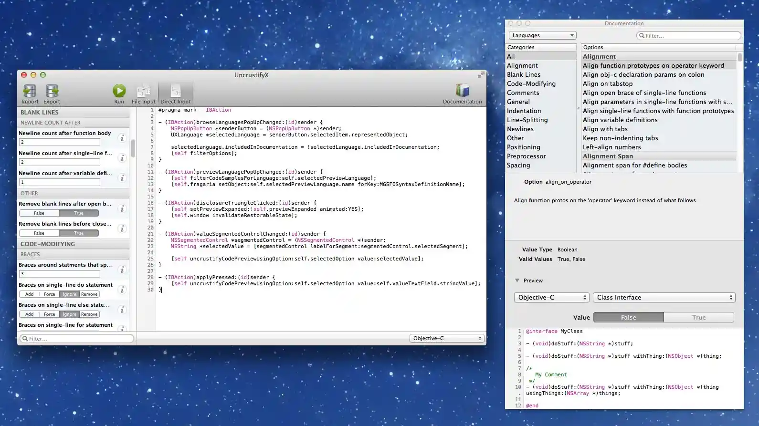Show info for Remove blank lines after open b...
This screenshot has height=426, width=759.
(x=122, y=208)
